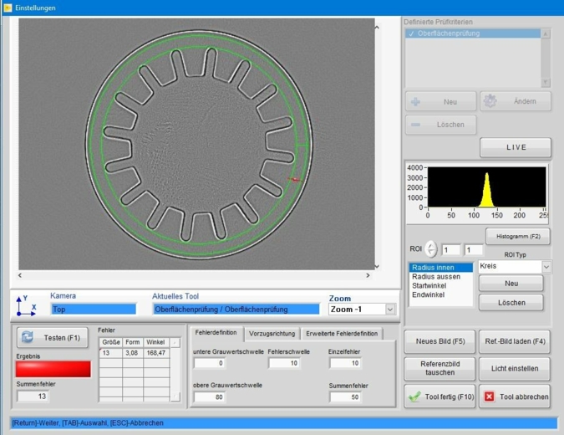Expand the ROI Typ Kreis dropdown

546,267
